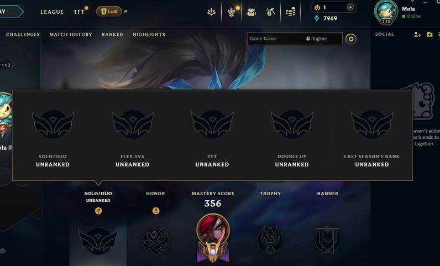This screenshot has width=440, height=266.
Task: Expand the chevron arrows at bottom left
Action: point(3,251)
